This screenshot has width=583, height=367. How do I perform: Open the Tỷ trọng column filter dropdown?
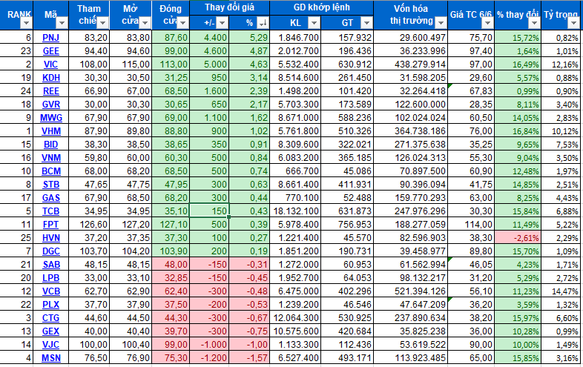[x=573, y=24]
